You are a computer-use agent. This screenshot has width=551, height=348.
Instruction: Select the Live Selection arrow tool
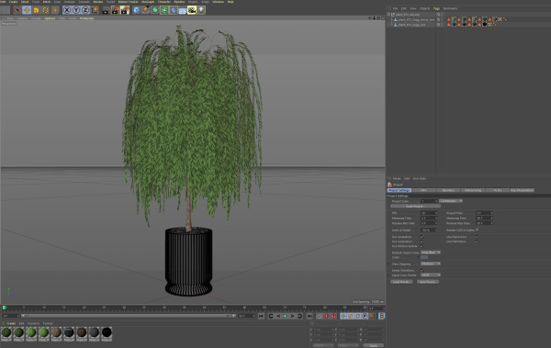click(17, 10)
